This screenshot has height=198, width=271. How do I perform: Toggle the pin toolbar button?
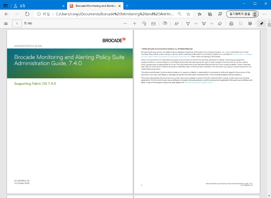pyautogui.click(x=261, y=23)
